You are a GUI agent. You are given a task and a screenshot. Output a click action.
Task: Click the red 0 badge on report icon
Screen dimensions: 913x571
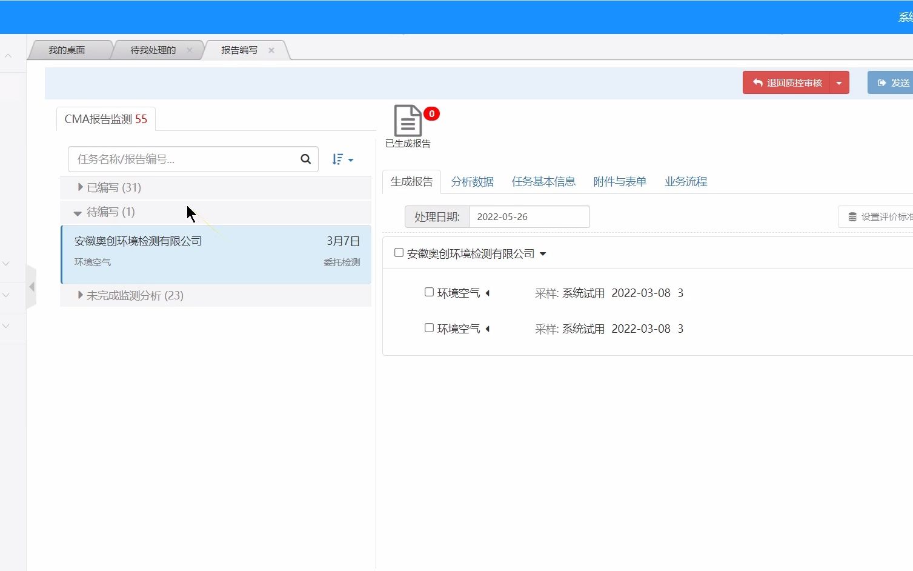[x=431, y=113]
